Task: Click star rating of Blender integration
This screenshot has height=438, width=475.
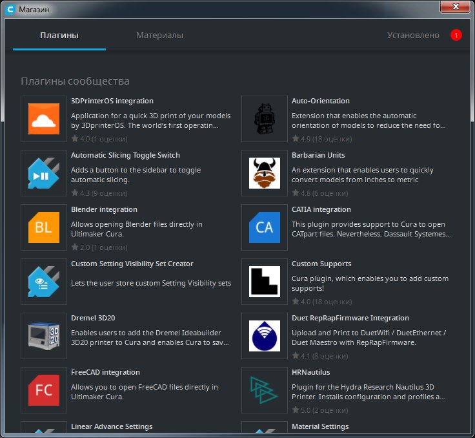Action: tap(99, 247)
